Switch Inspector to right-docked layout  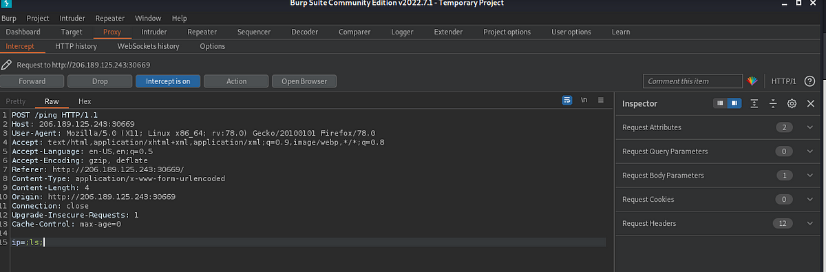[x=734, y=103]
